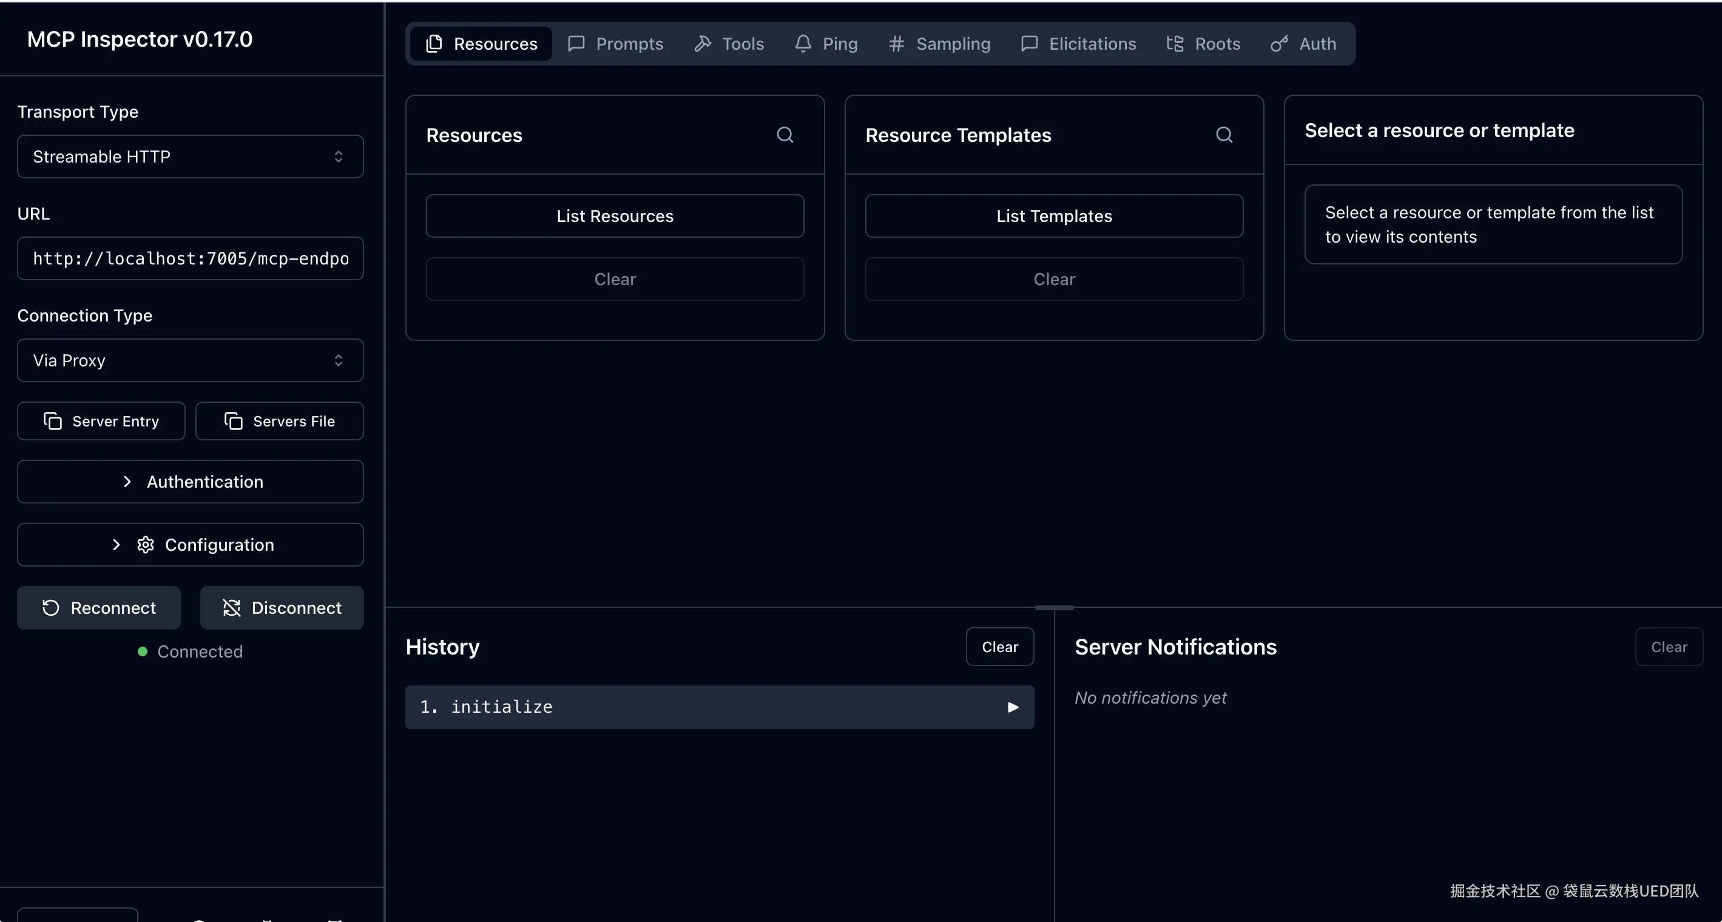Click the List Templates button
Image resolution: width=1722 pixels, height=922 pixels.
pos(1054,217)
